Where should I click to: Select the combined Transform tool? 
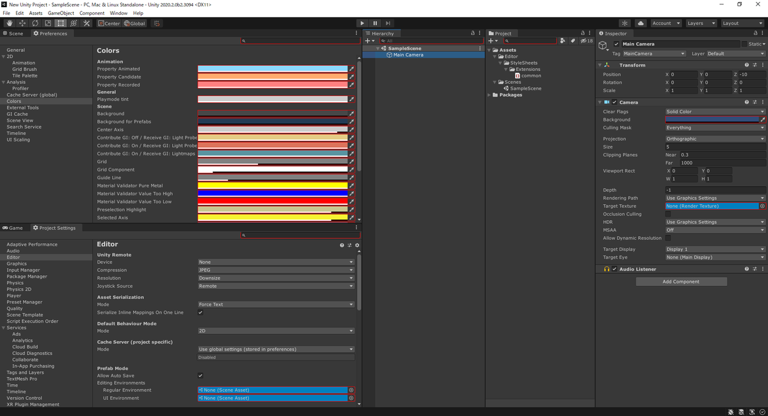coord(74,23)
